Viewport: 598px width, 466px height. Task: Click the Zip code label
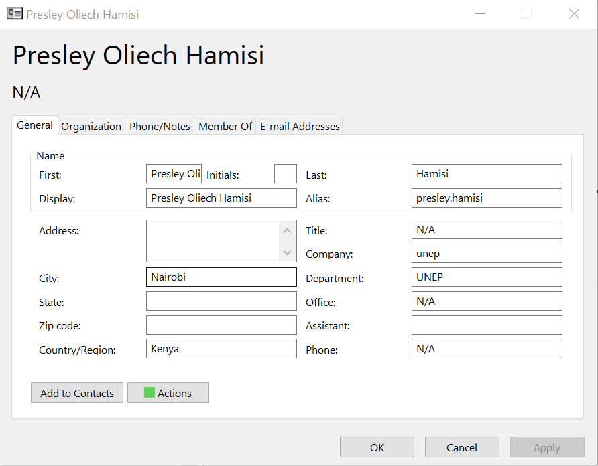[60, 326]
